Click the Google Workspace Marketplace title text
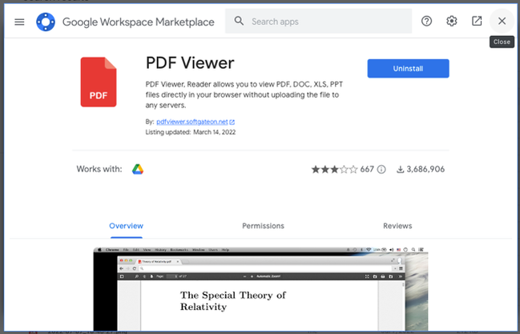Screen dimensions: 520x334 tap(139, 22)
